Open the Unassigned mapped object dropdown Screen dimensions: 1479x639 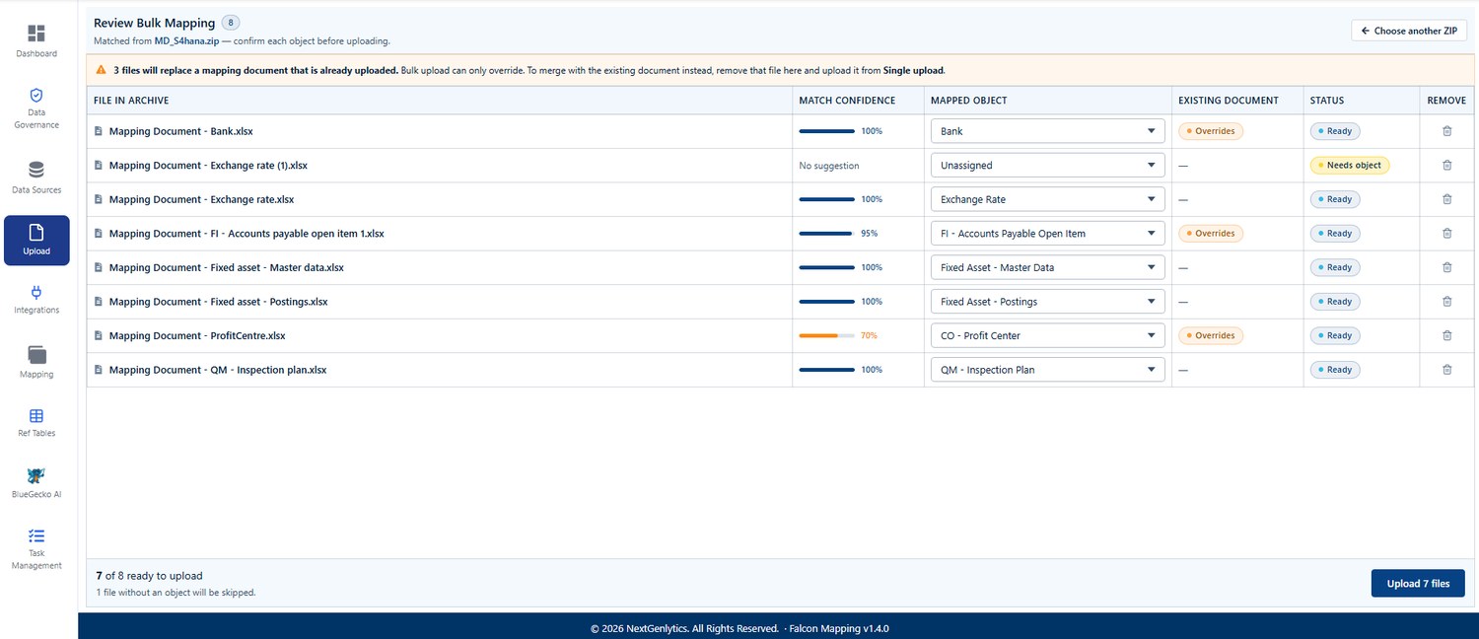[x=1047, y=166]
